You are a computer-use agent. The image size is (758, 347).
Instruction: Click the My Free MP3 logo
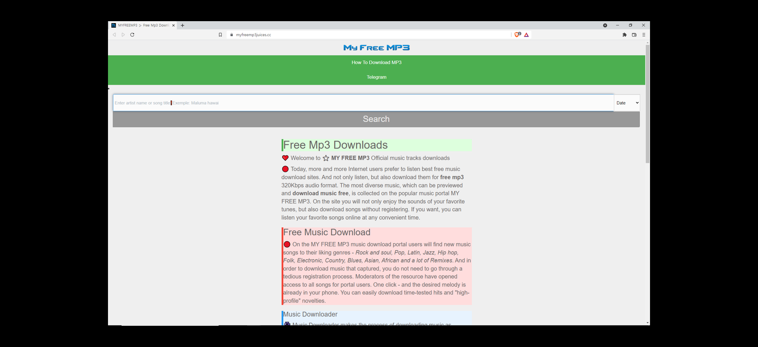(376, 47)
